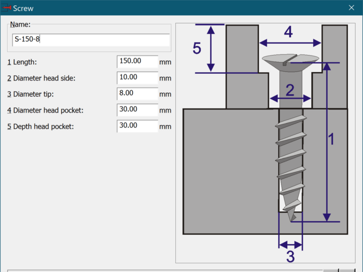Screen dimensions: 363x272
Task: Click the Screw icon in title bar
Action: tap(7, 8)
